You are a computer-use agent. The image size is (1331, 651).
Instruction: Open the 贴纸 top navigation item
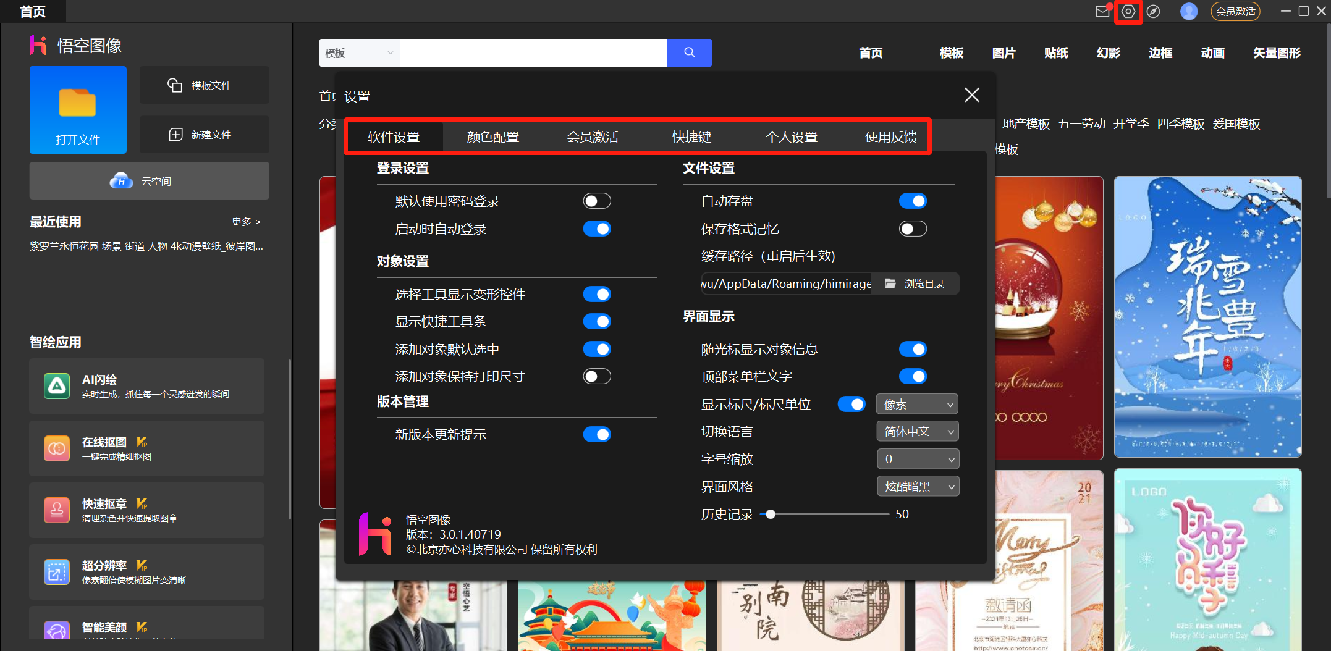(x=1056, y=53)
